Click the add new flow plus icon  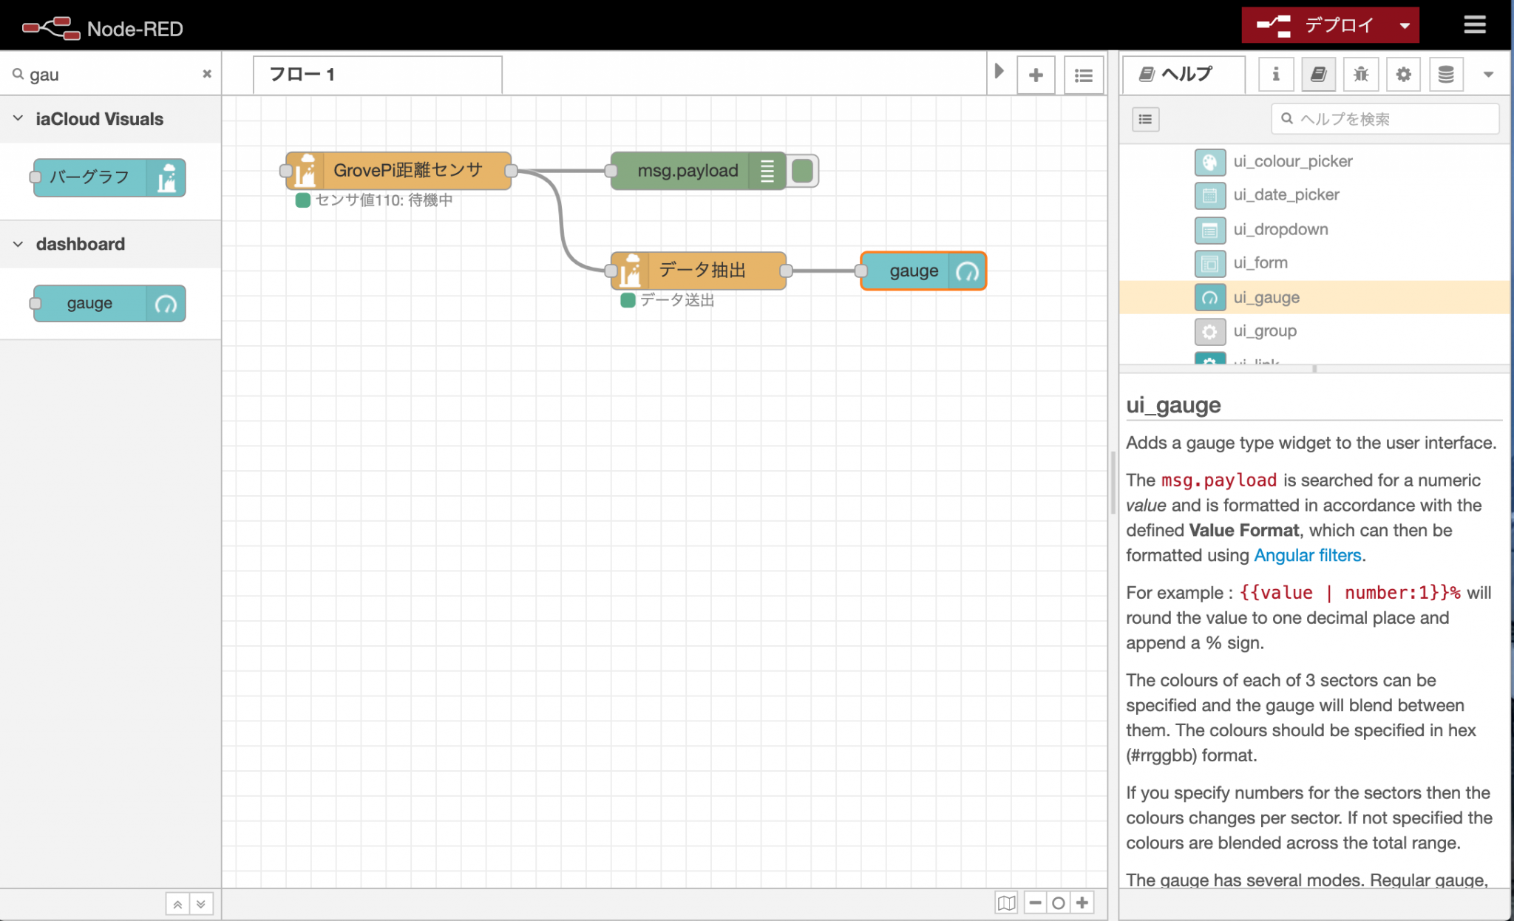1036,75
